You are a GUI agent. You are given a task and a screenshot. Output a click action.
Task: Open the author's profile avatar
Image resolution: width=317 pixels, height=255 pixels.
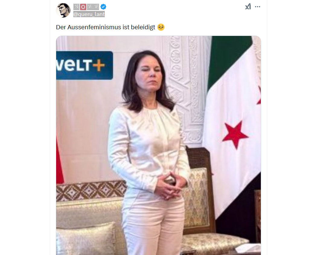pyautogui.click(x=63, y=10)
